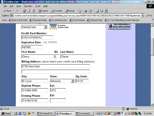Click the Evening Phone field
The height and width of the screenshot is (116, 154).
[x=35, y=100]
